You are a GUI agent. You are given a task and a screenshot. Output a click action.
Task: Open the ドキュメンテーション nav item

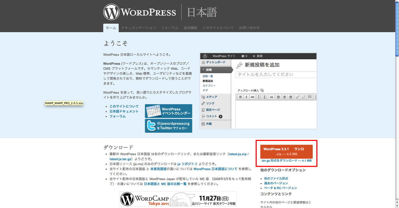[x=138, y=28]
